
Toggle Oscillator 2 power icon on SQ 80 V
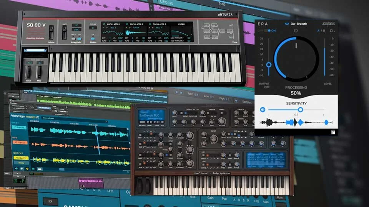click(127, 24)
